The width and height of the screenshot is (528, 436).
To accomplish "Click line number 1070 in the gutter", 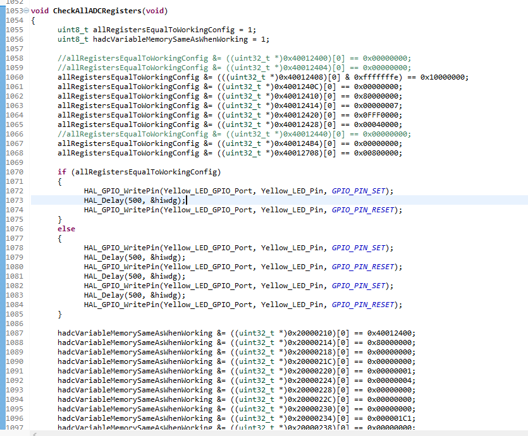I will (14, 172).
